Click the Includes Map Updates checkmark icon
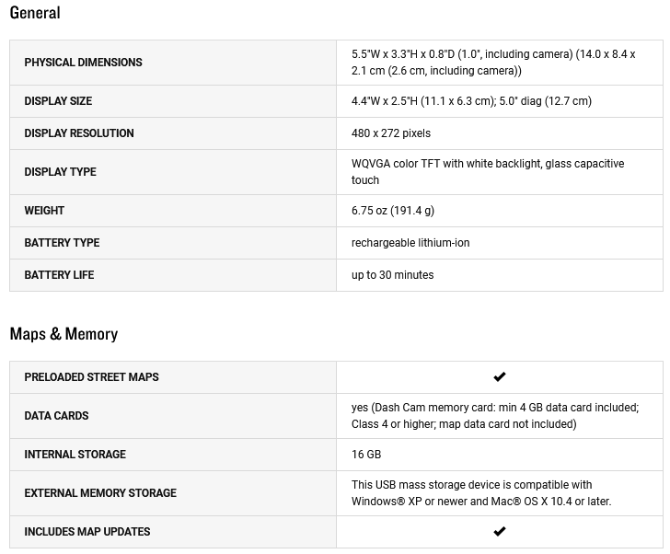Screen dimensions: 670x554 pos(500,532)
